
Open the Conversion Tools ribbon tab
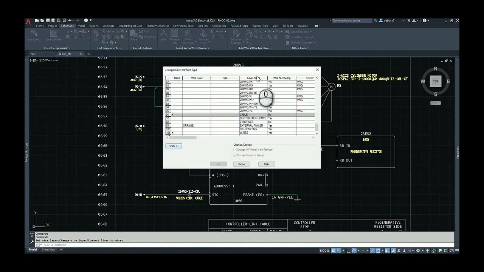183,26
